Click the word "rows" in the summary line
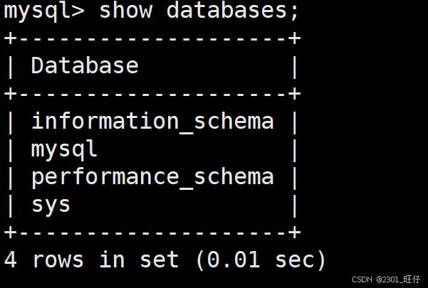Viewport: 428px width, 288px height. pos(58,260)
